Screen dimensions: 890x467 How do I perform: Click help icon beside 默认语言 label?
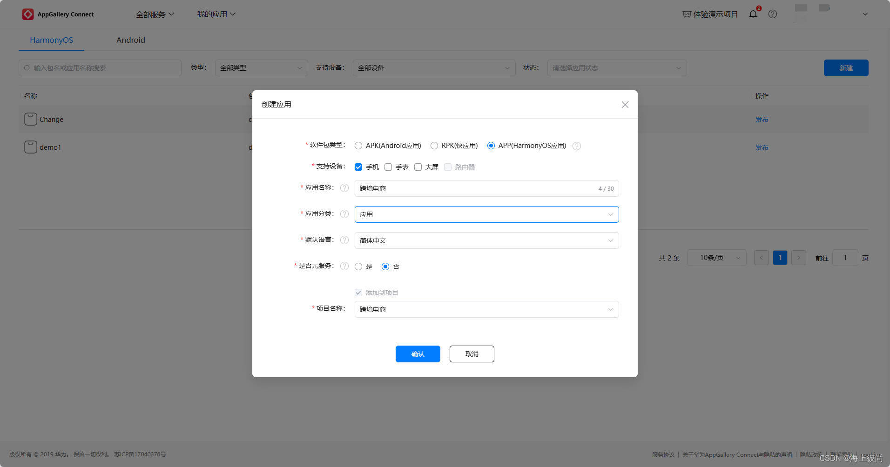coord(344,240)
